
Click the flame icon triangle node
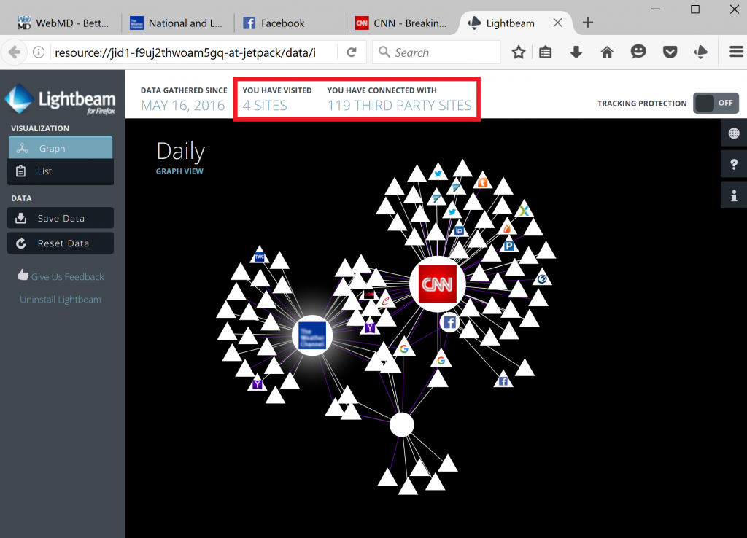pyautogui.click(x=507, y=227)
